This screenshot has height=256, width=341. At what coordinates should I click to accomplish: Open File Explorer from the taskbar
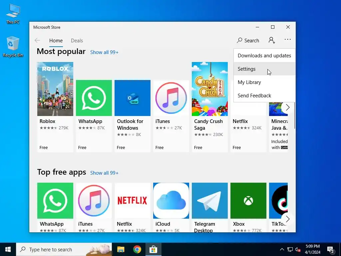[x=121, y=249]
